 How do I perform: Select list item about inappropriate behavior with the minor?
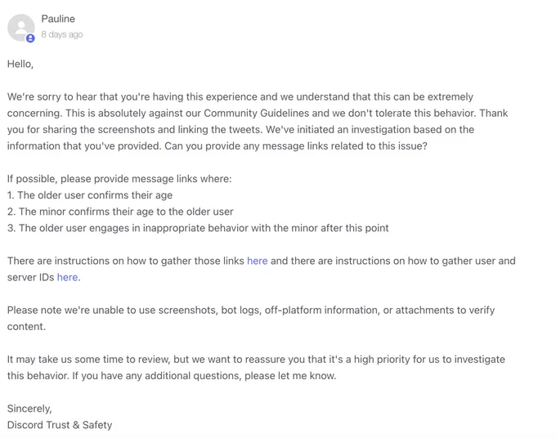point(198,228)
